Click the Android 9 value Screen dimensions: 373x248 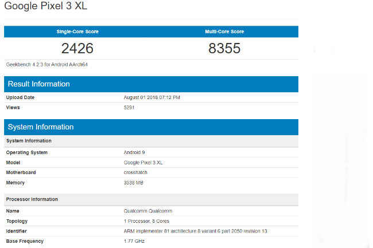[134, 152]
